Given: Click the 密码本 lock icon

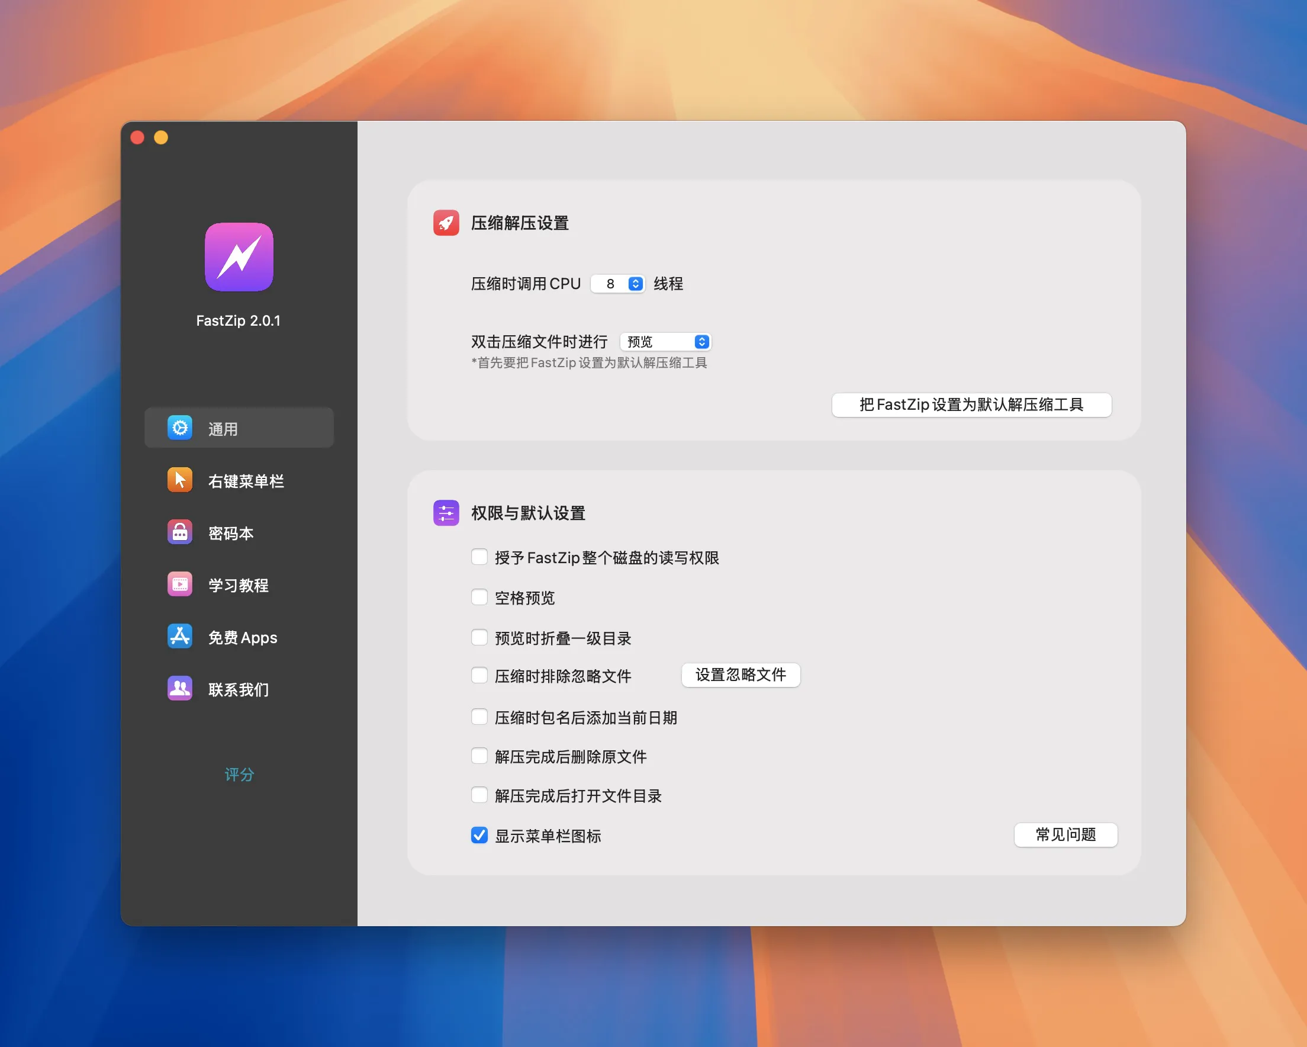Looking at the screenshot, I should click(179, 532).
